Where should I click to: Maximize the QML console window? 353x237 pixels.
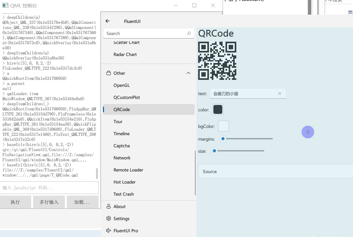click(x=194, y=5)
